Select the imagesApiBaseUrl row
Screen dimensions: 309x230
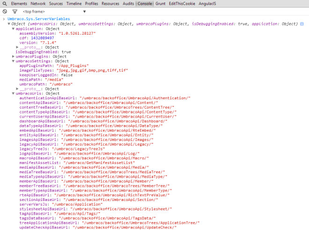pyautogui.click(x=86, y=140)
